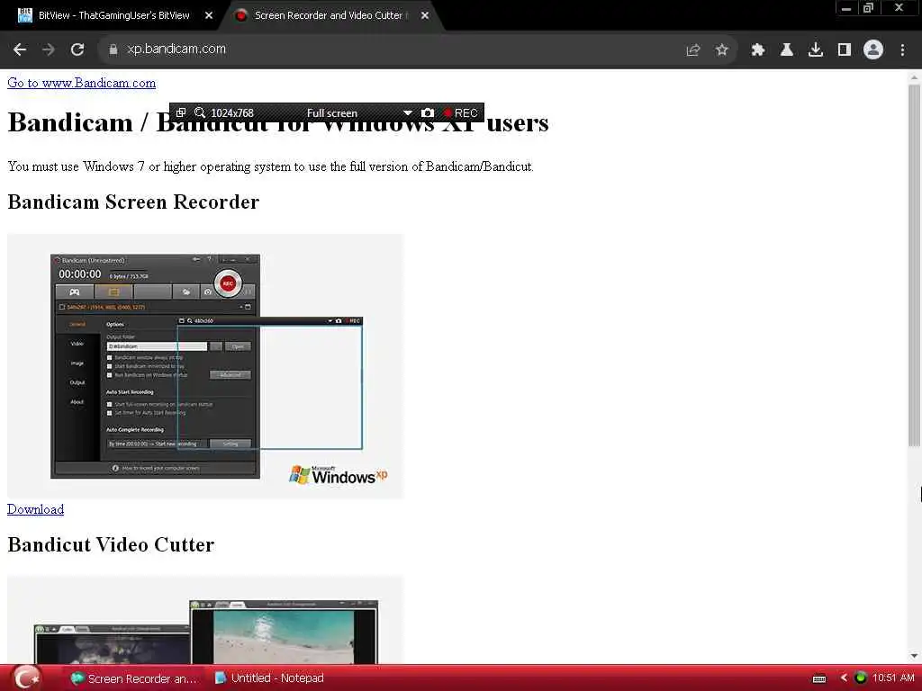Image resolution: width=922 pixels, height=691 pixels.
Task: Open Chrome Labs flask icon
Action: [786, 50]
